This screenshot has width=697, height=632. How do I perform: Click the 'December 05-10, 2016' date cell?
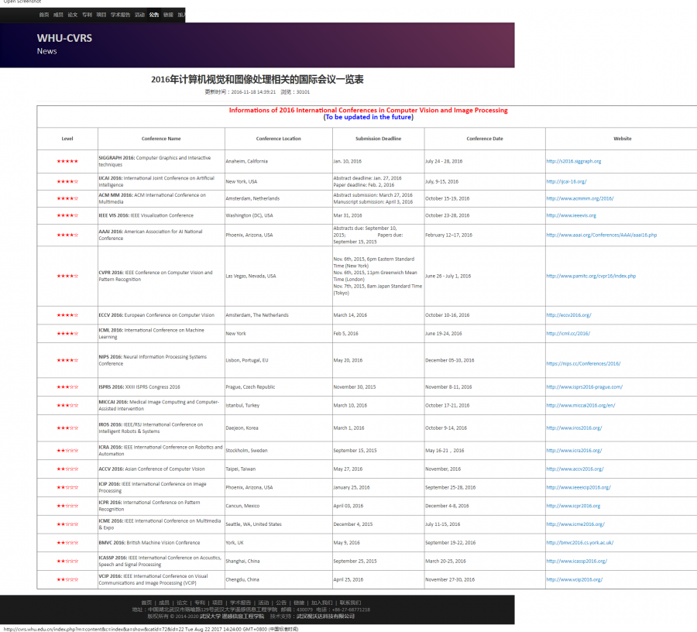485,360
